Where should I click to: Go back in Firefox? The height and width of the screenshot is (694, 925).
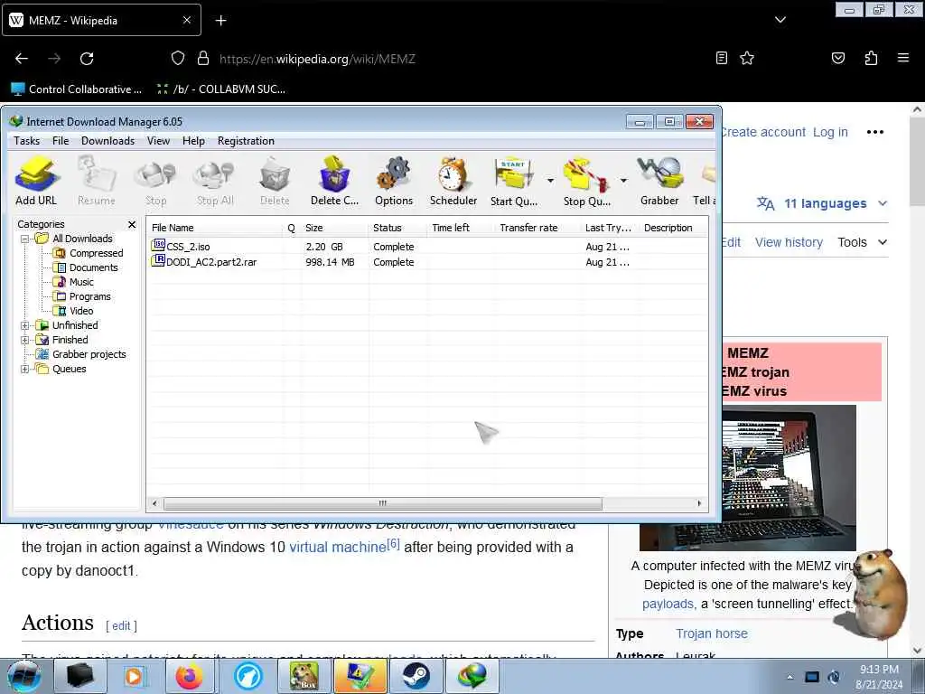22,59
